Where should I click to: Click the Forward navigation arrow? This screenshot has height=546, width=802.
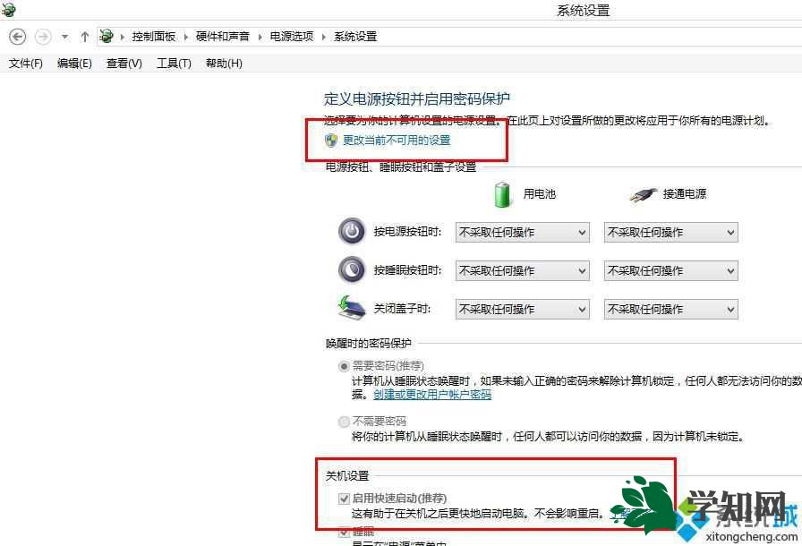43,37
